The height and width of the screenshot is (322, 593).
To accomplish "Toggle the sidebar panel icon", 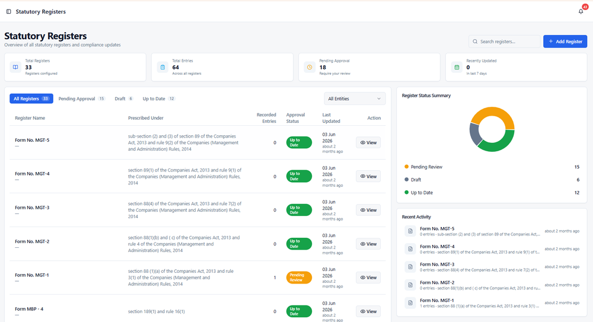I will pos(9,12).
